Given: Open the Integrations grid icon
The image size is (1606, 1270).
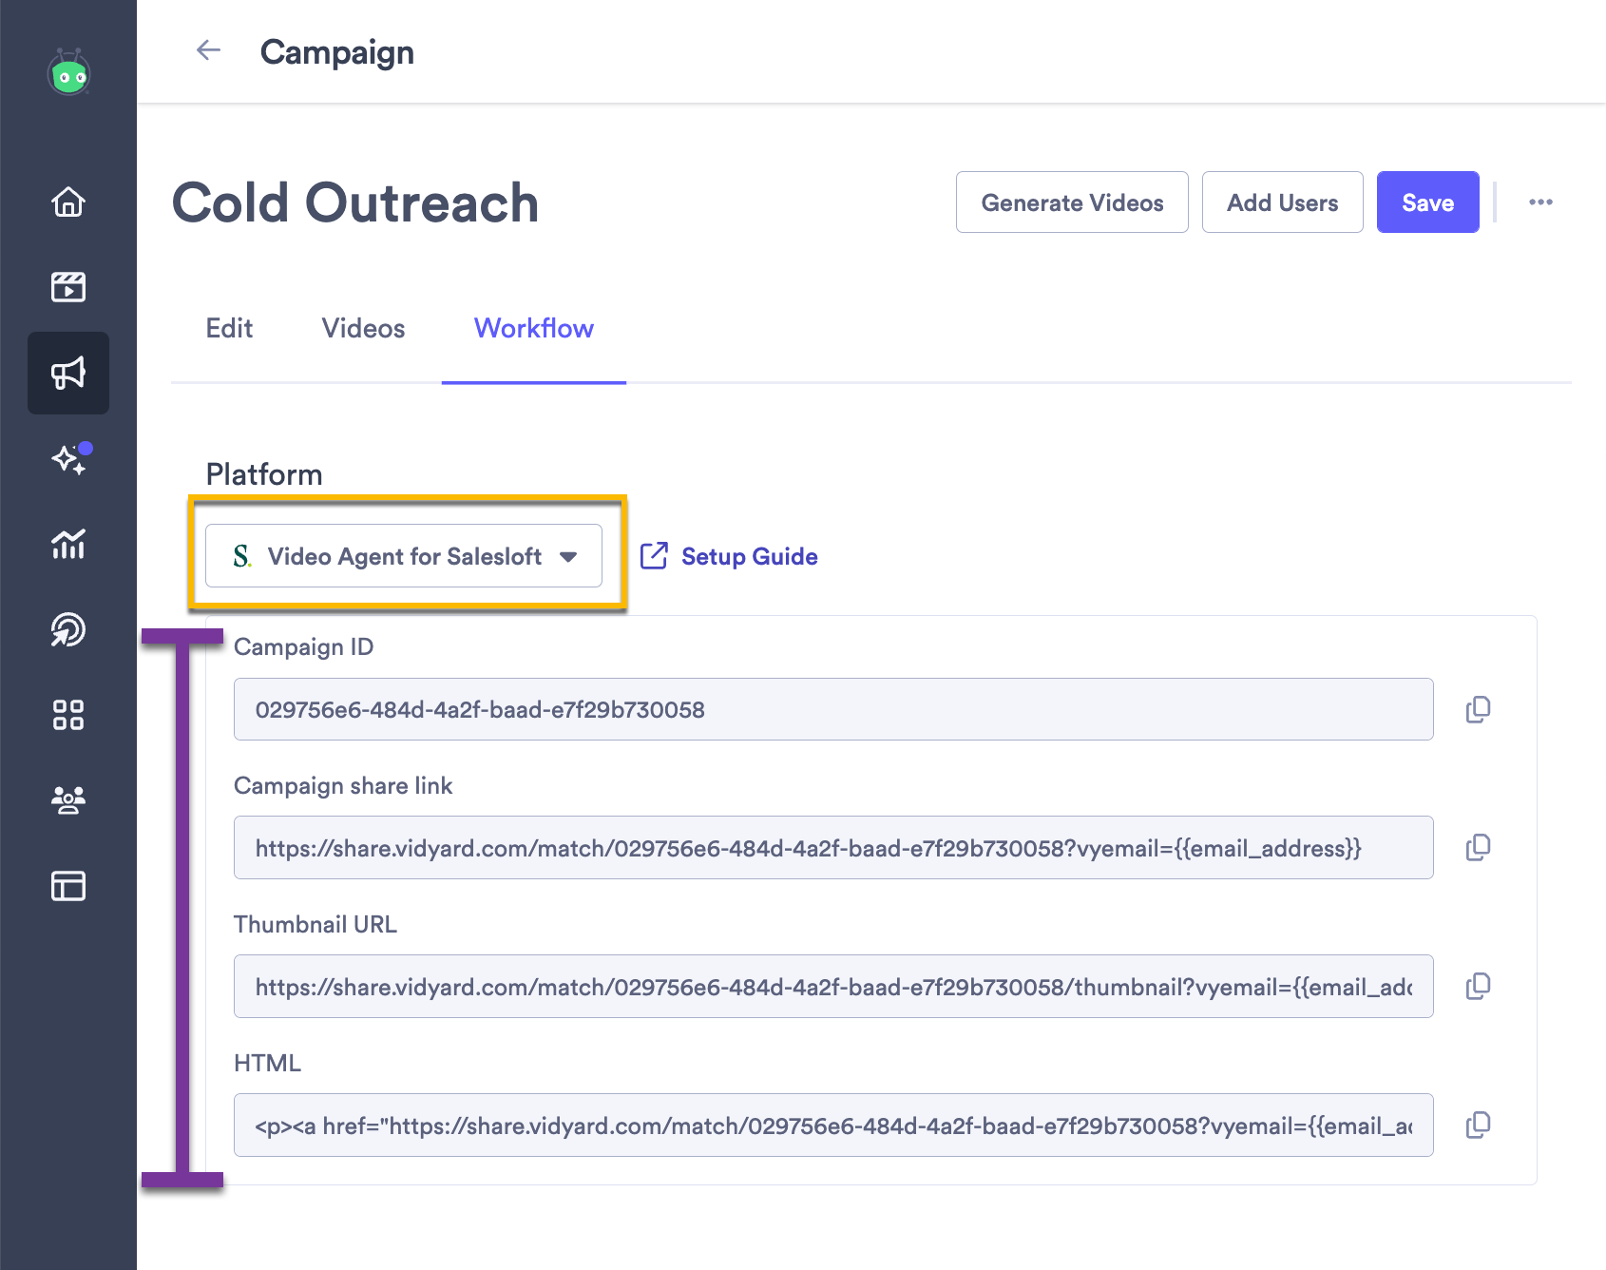Looking at the screenshot, I should [x=67, y=715].
